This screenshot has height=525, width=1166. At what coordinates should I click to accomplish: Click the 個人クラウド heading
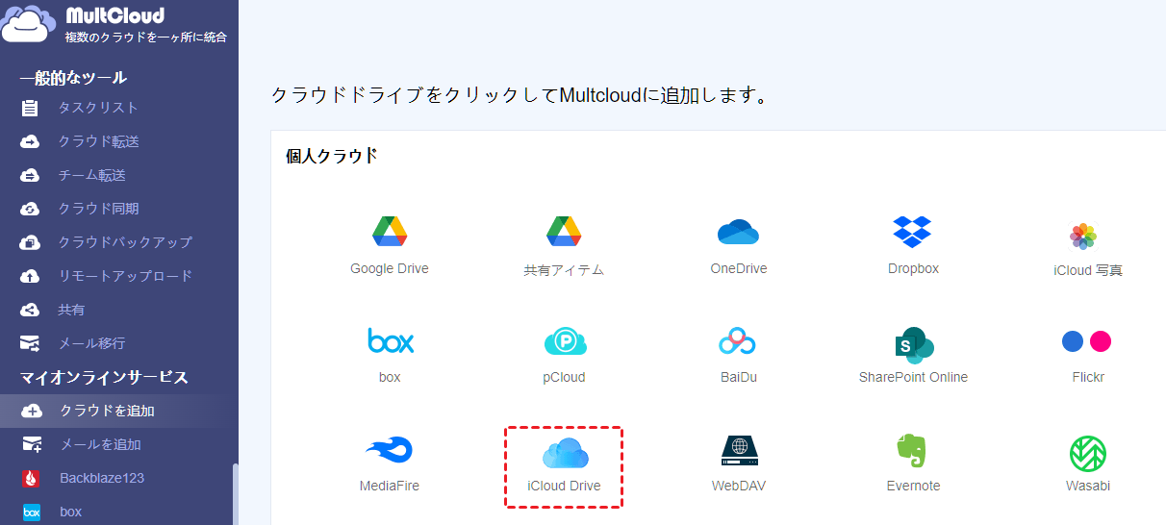[x=331, y=156]
